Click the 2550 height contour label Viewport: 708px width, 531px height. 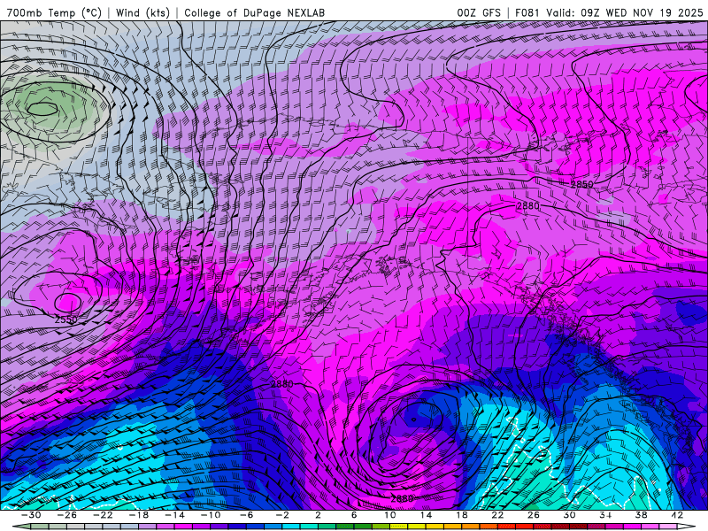(x=65, y=319)
